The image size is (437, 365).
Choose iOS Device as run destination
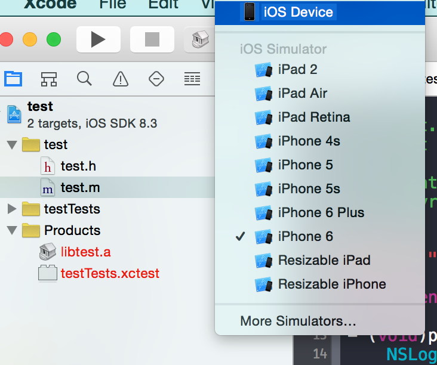[298, 11]
